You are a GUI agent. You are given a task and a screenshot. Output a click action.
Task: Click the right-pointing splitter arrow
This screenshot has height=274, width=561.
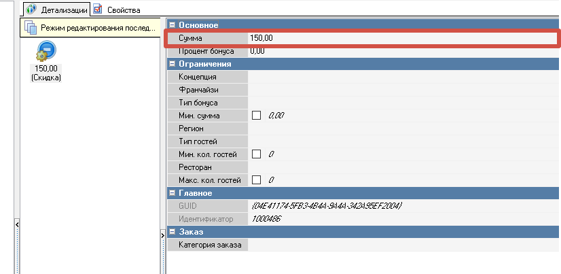(162, 235)
